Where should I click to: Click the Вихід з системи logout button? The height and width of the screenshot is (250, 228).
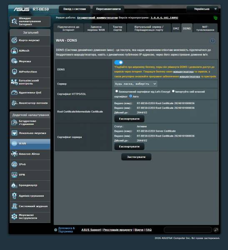pos(75,9)
